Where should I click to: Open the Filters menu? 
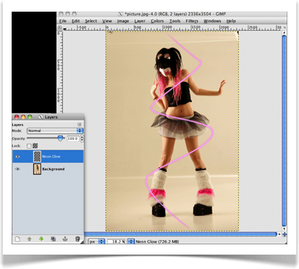(x=192, y=21)
